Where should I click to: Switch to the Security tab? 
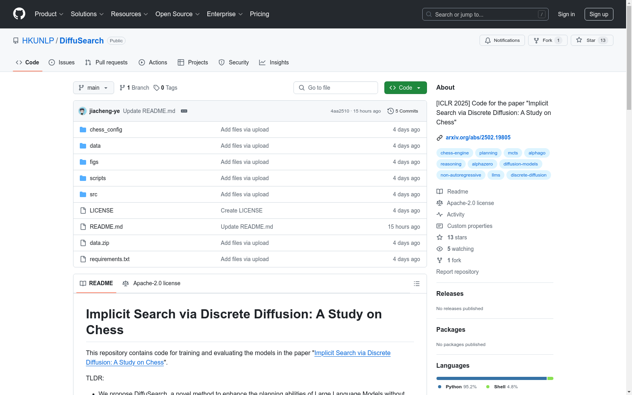click(234, 62)
